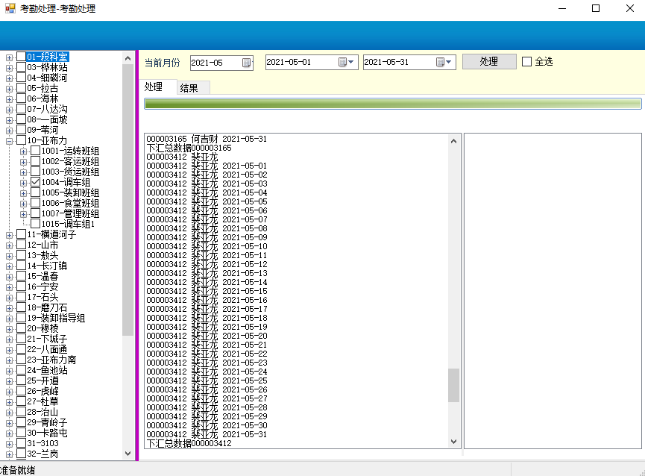Image resolution: width=645 pixels, height=476 pixels.
Task: Select the 处理 tab
Action: [x=154, y=87]
